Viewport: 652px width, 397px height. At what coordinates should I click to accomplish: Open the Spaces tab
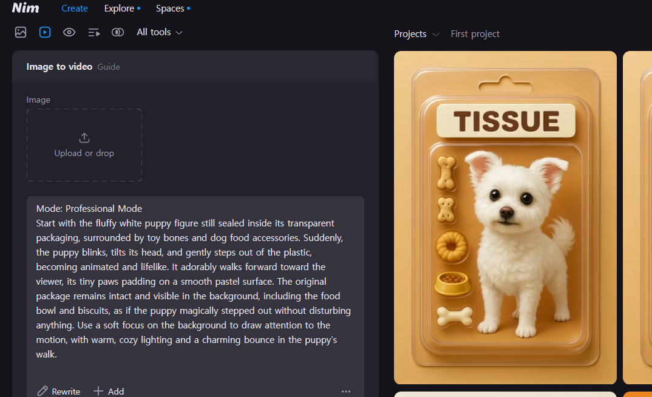click(x=170, y=8)
